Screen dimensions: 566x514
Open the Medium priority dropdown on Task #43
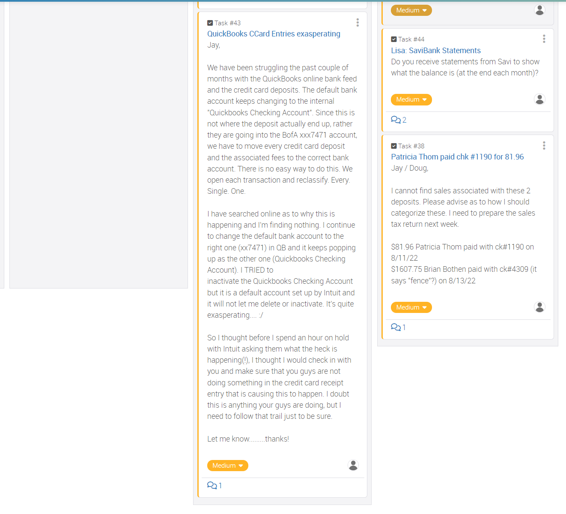(x=227, y=465)
